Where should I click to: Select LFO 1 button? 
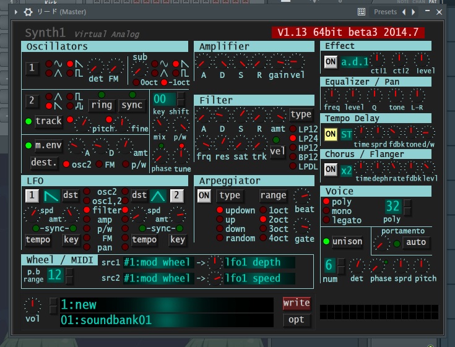[32, 195]
